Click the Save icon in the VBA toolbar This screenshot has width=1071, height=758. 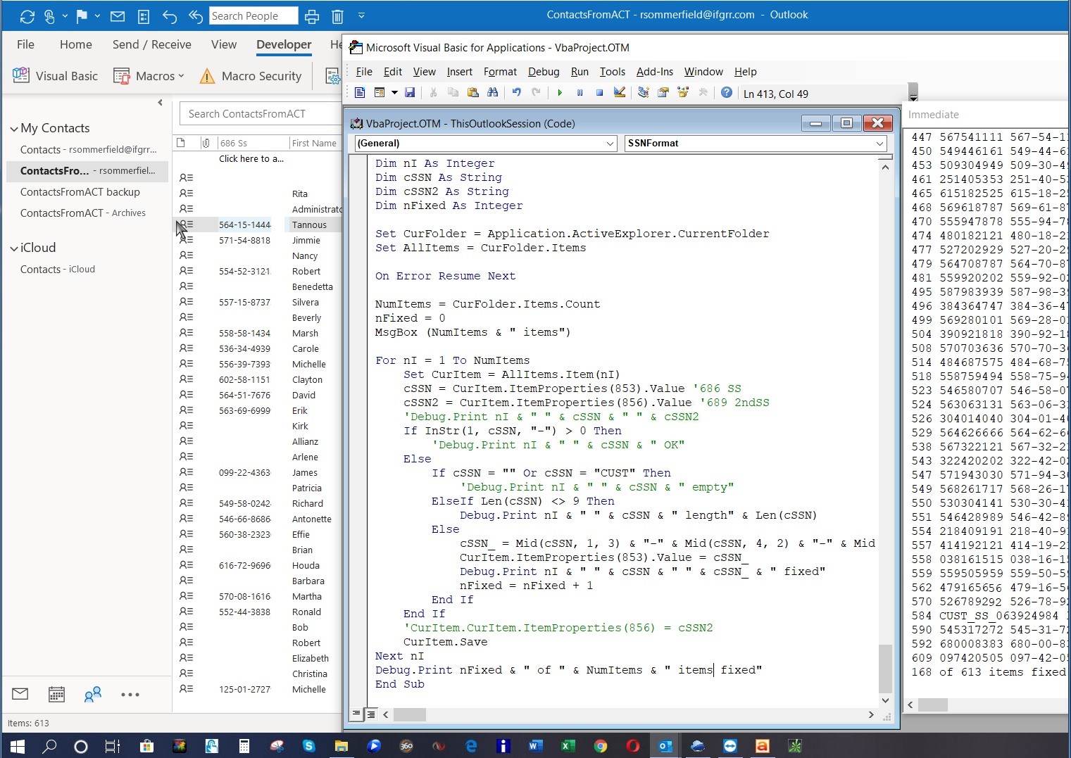click(410, 92)
